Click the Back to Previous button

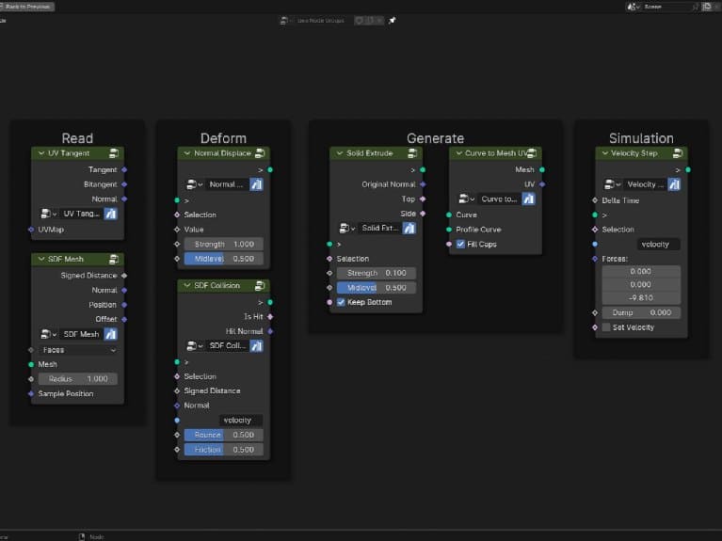point(28,7)
